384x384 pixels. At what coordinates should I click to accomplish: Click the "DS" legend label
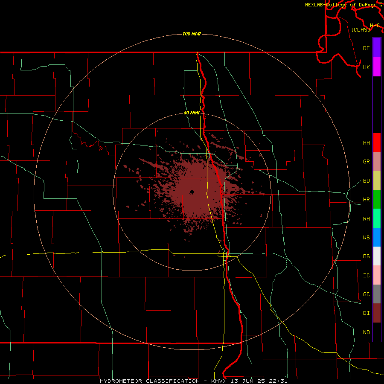point(366,256)
